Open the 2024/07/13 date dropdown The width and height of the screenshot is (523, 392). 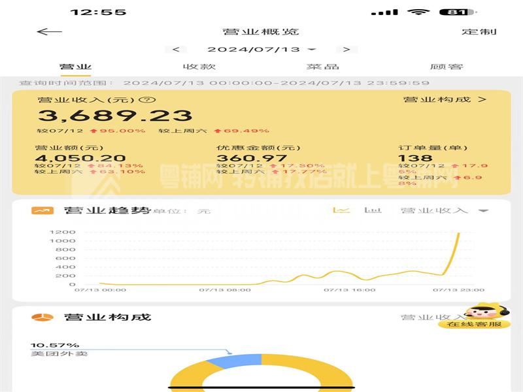[261, 50]
